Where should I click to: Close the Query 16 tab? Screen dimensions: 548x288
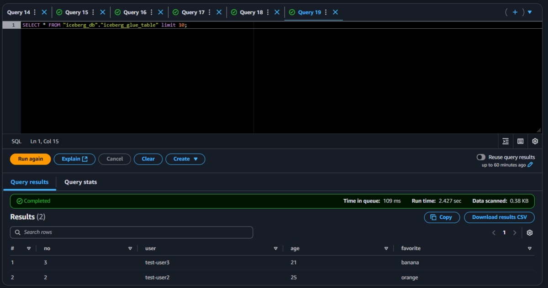point(160,12)
